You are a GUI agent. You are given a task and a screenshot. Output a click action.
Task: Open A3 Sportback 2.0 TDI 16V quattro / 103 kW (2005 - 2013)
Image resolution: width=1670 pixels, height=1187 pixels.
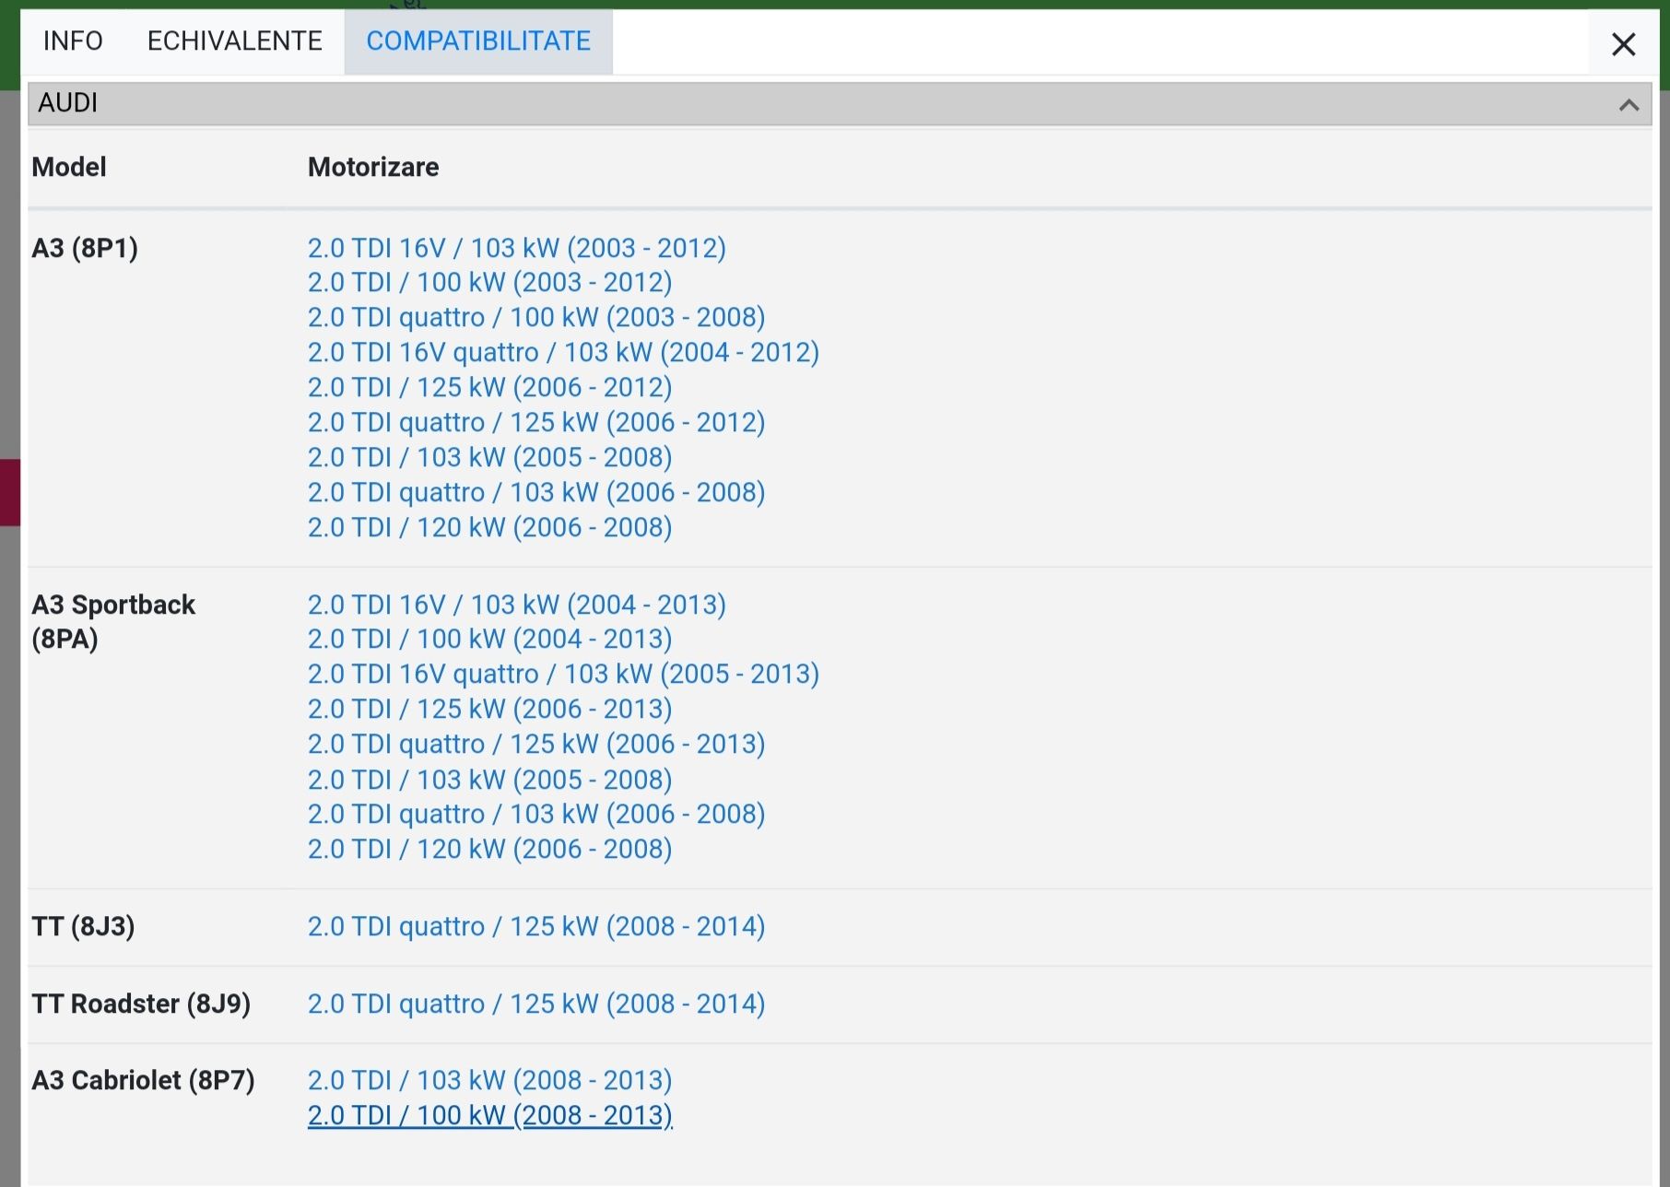pyautogui.click(x=563, y=674)
